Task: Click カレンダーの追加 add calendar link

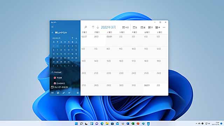Action: coord(59,87)
